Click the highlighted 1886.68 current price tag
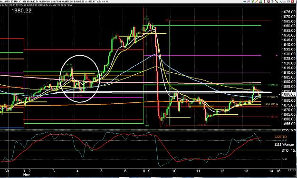 pos(288,94)
